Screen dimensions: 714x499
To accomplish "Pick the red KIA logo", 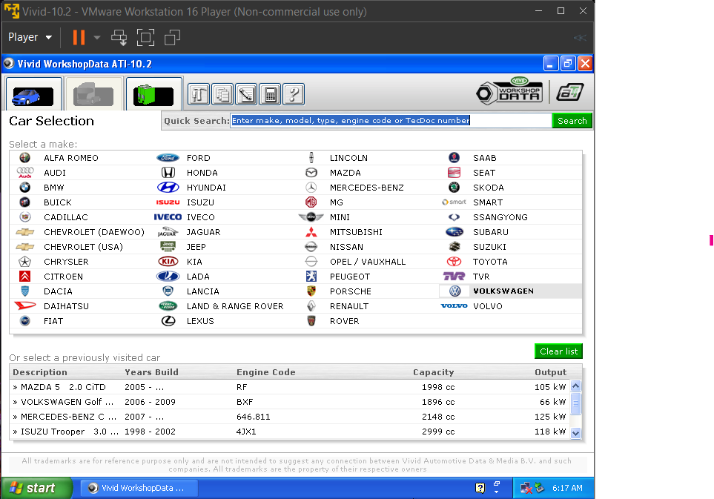I will pos(168,262).
